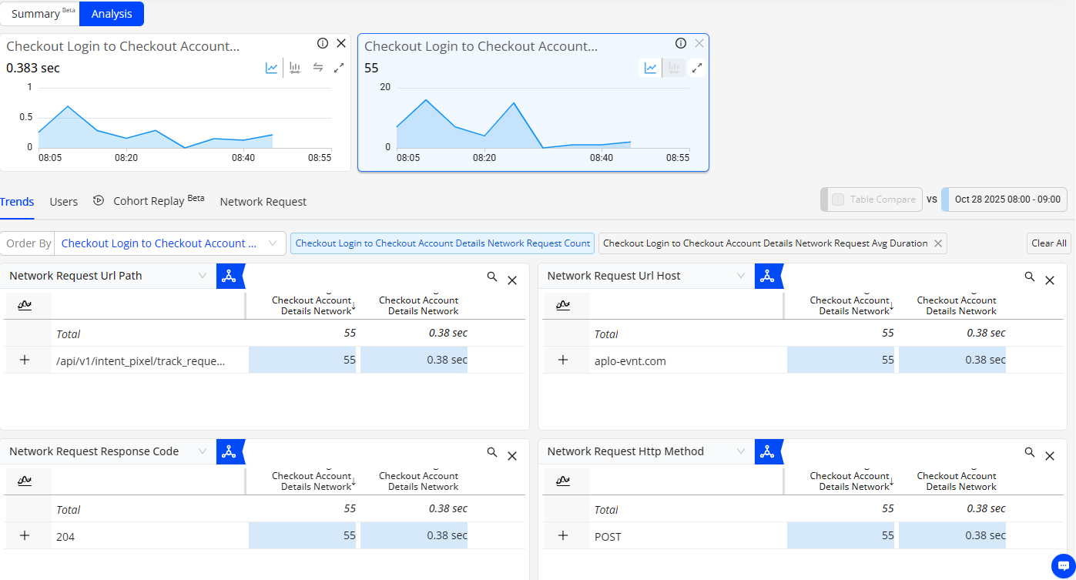Expand the second chart to fullscreen

[696, 68]
